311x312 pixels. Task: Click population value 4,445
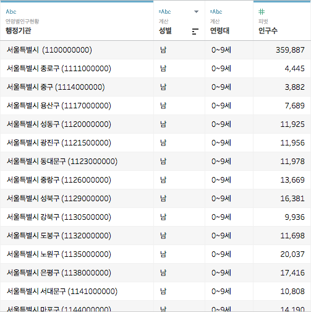click(294, 69)
